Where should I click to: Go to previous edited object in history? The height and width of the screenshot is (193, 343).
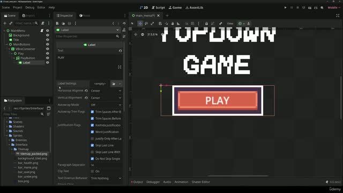113,23
